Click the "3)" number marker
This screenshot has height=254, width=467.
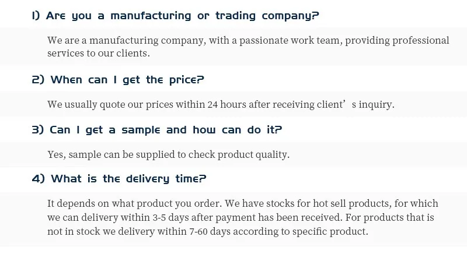38,130
